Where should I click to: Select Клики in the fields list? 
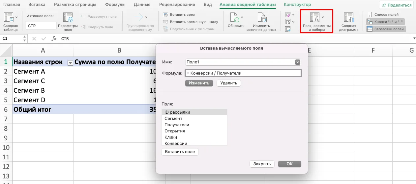[171, 137]
